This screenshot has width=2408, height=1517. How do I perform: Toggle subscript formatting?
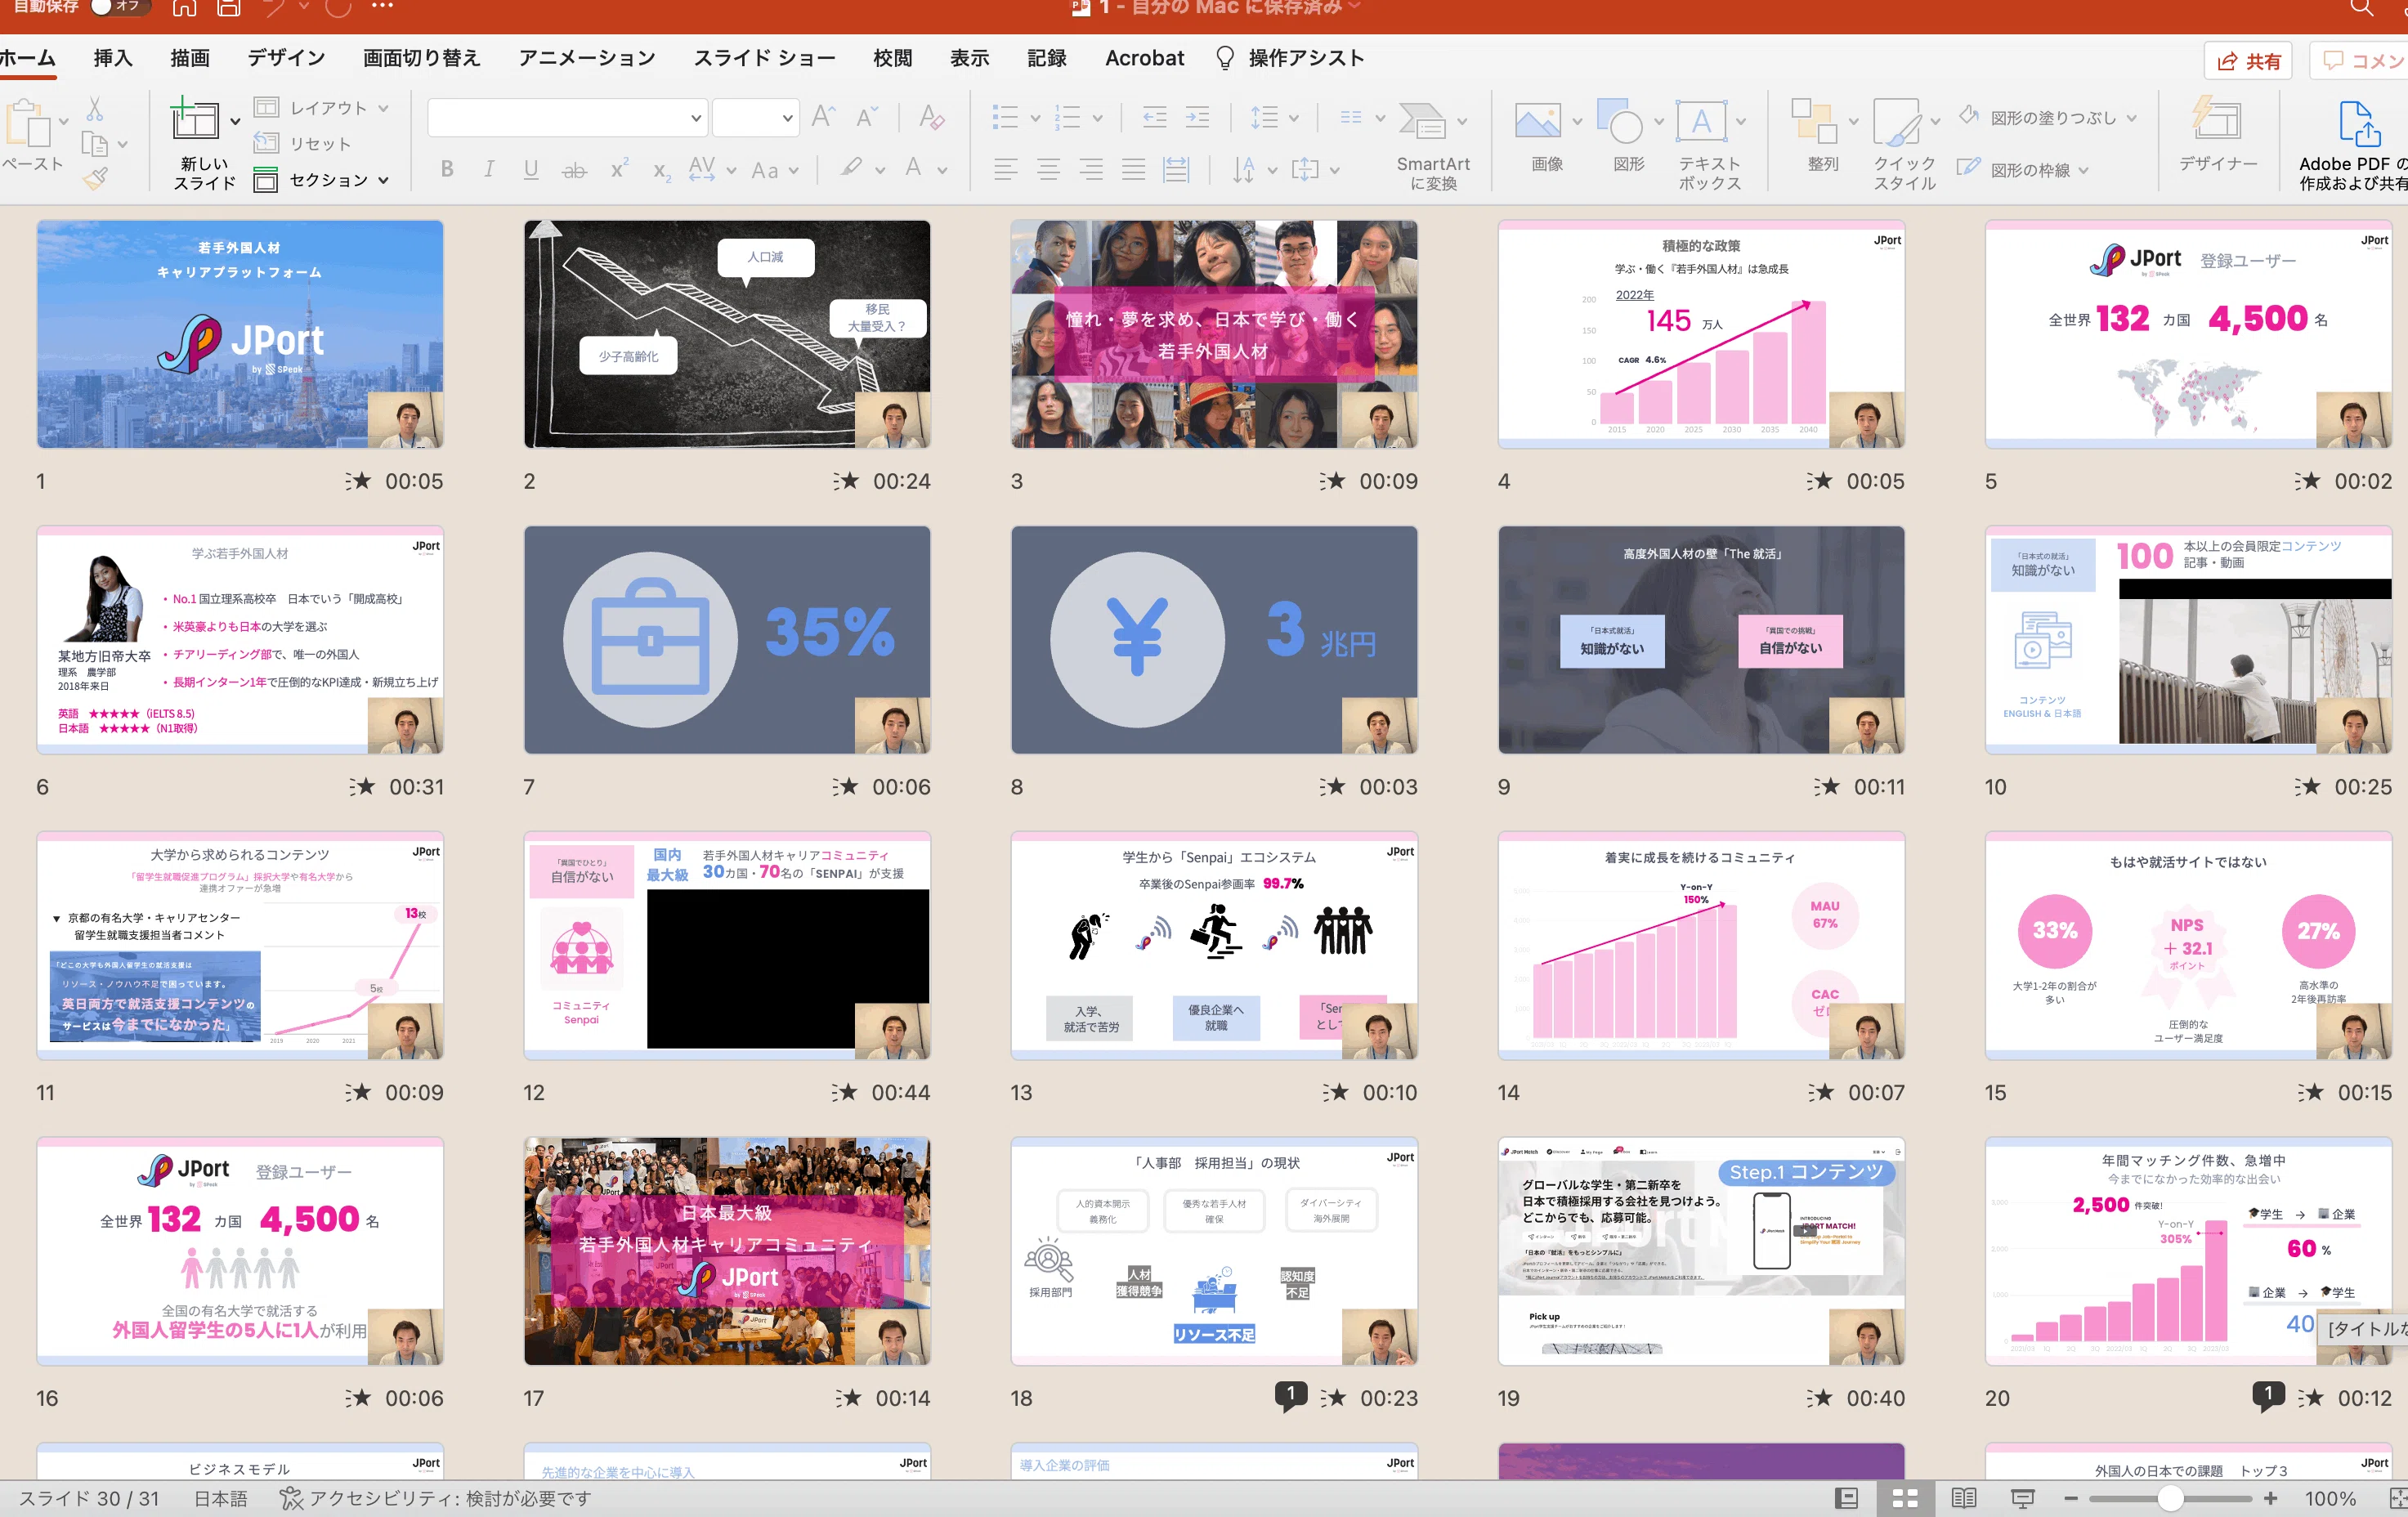pos(661,171)
